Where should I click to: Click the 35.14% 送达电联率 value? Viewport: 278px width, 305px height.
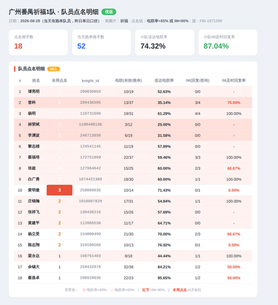pyautogui.click(x=164, y=102)
